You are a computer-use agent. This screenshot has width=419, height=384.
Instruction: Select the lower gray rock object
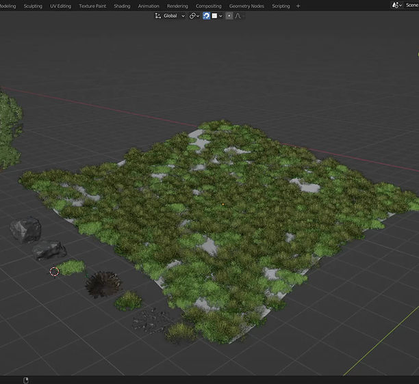[49, 250]
